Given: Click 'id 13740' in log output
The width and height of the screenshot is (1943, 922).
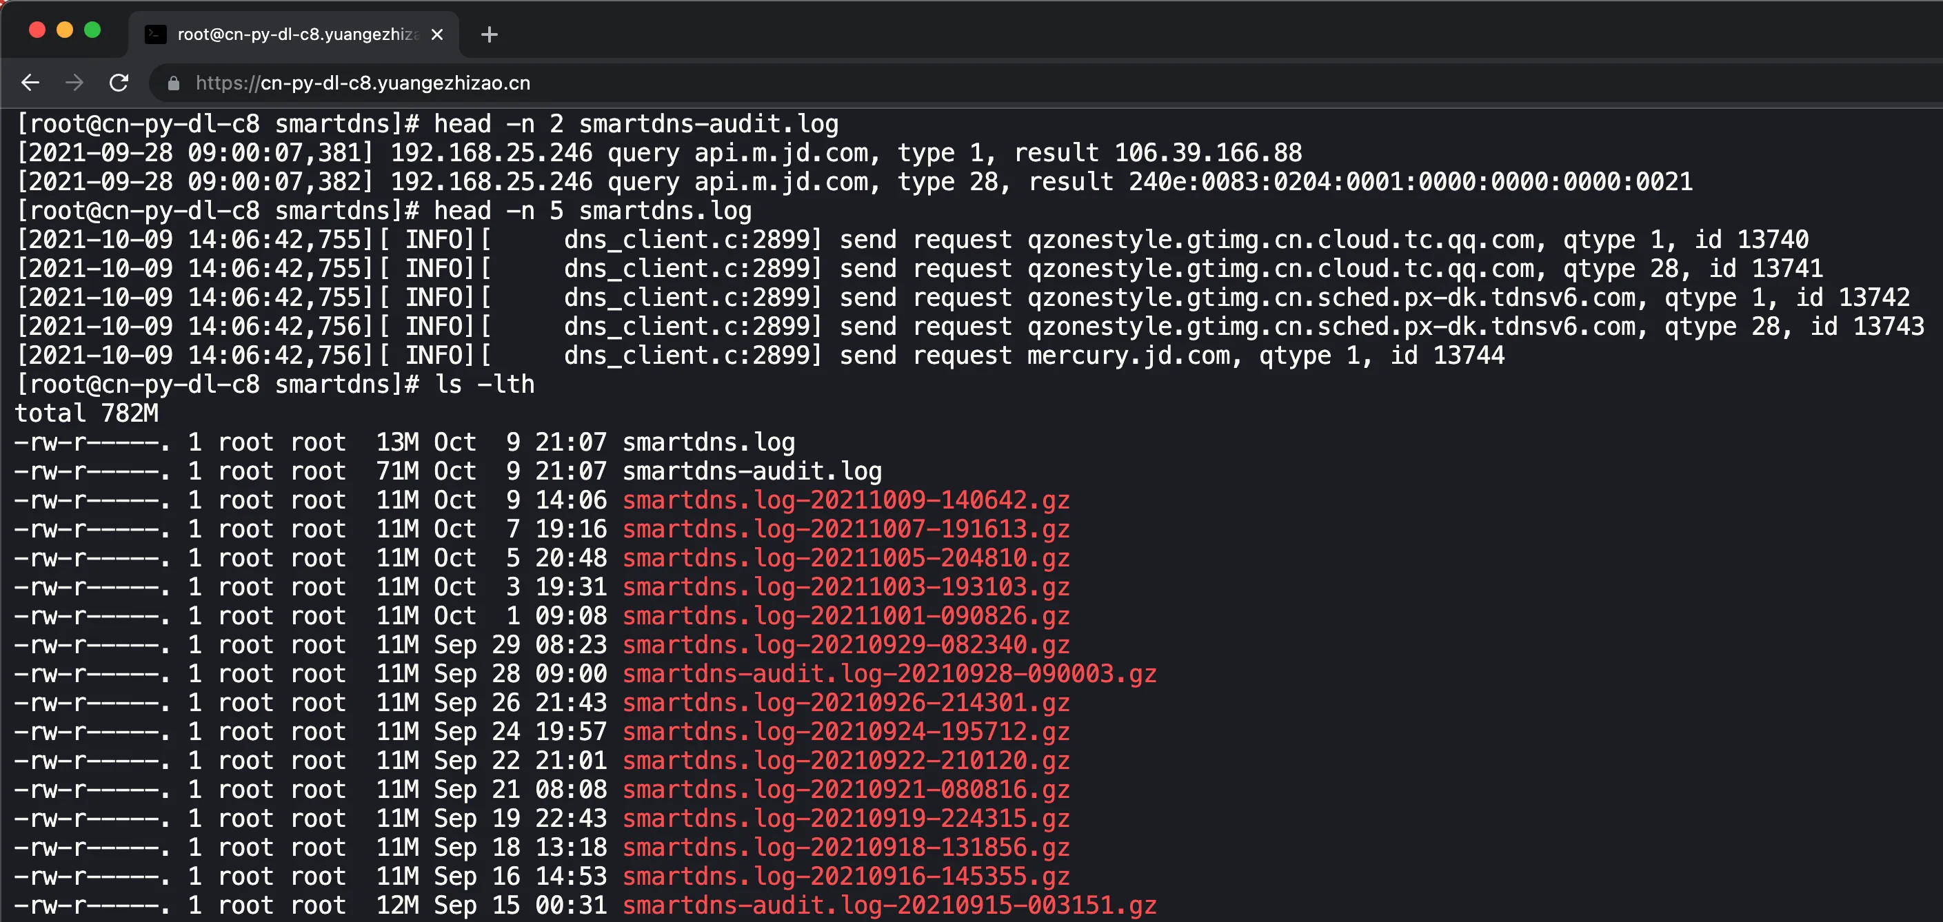Looking at the screenshot, I should tap(1751, 240).
